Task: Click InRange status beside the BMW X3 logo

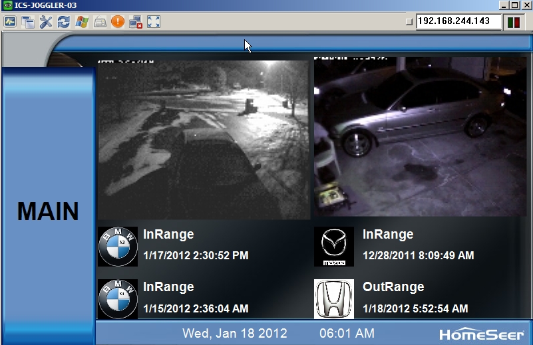Action: pos(168,234)
